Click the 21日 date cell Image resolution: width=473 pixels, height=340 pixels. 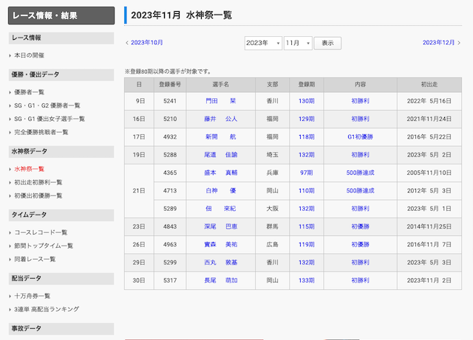tap(139, 191)
